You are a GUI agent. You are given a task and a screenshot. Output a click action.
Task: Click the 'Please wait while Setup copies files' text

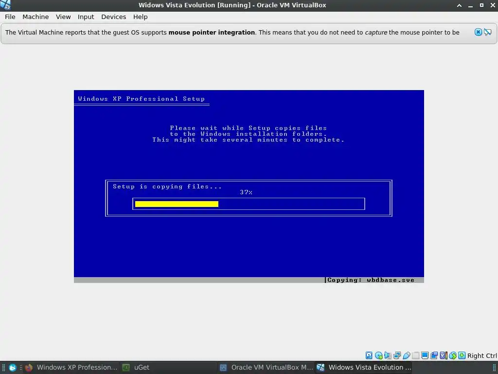[x=249, y=128]
